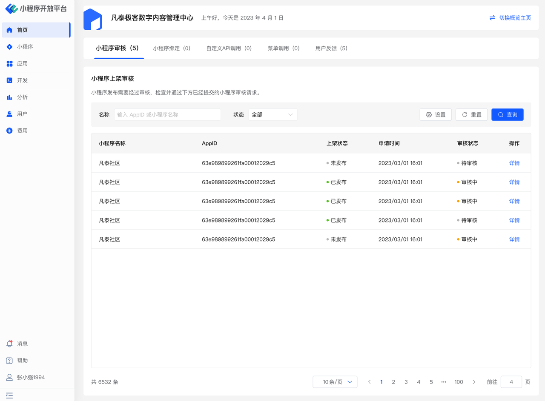Image resolution: width=545 pixels, height=401 pixels.
Task: Click the 分析 bar chart icon
Action: 9,97
